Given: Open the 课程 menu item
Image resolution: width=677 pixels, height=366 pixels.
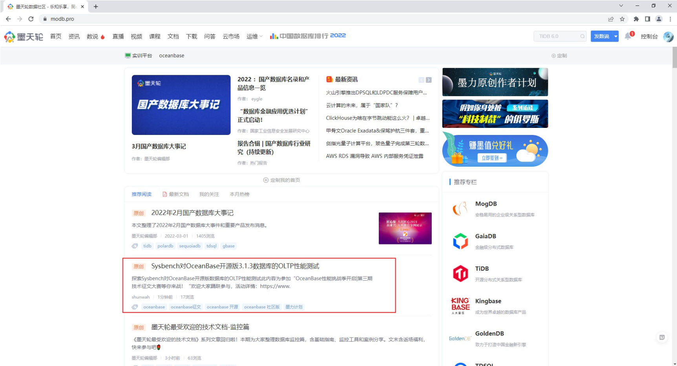Looking at the screenshot, I should tap(155, 36).
